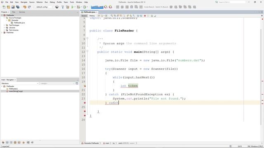
Task: Open the Debug menu
Action: pyautogui.click(x=52, y=2)
